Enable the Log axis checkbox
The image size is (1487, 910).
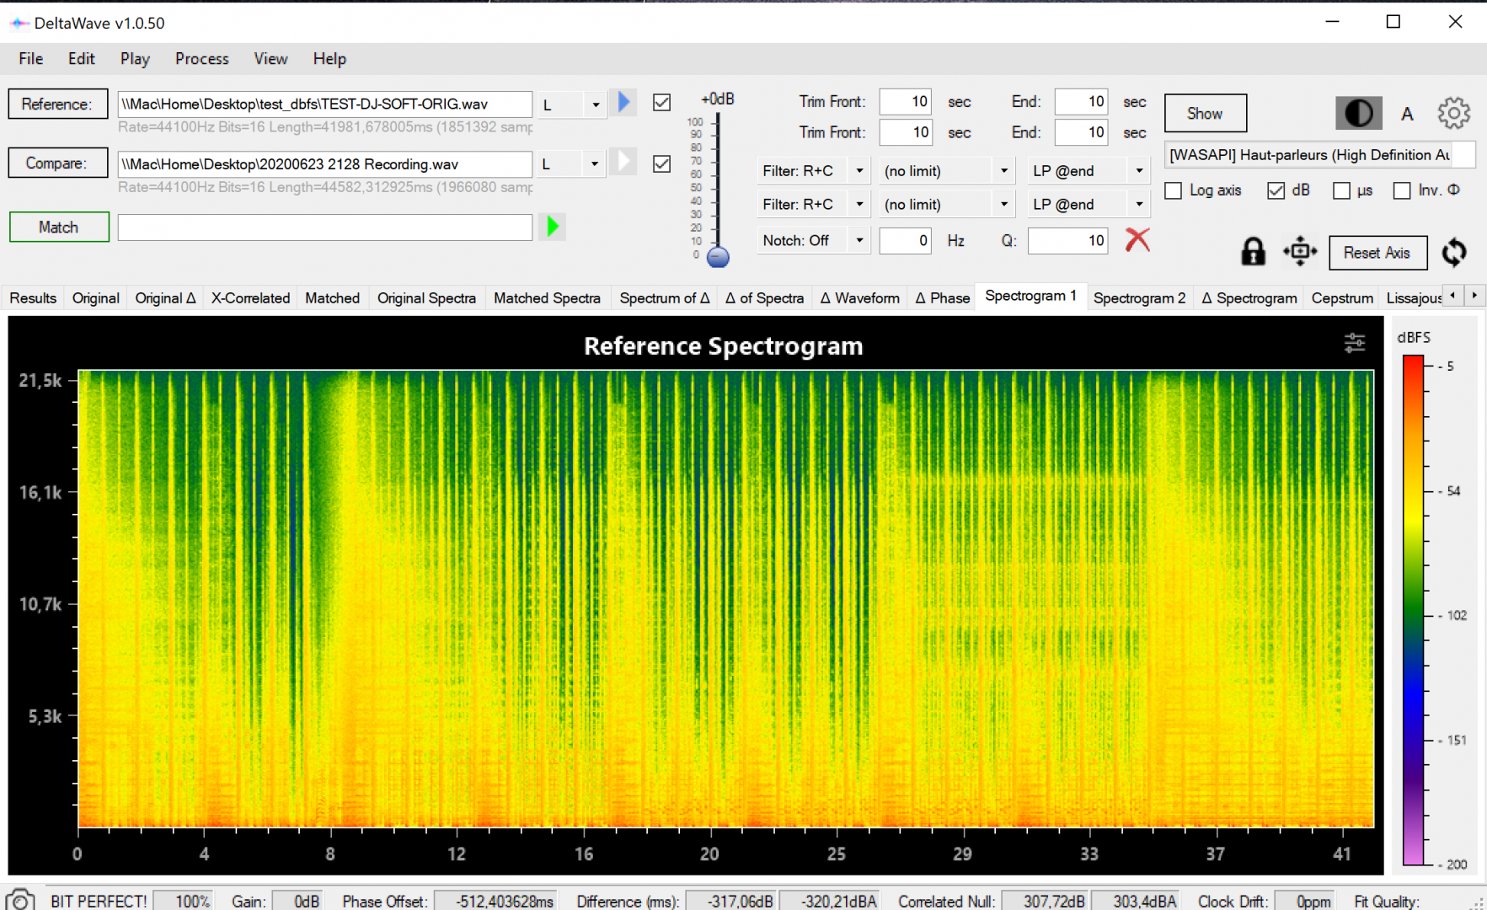pyautogui.click(x=1174, y=190)
